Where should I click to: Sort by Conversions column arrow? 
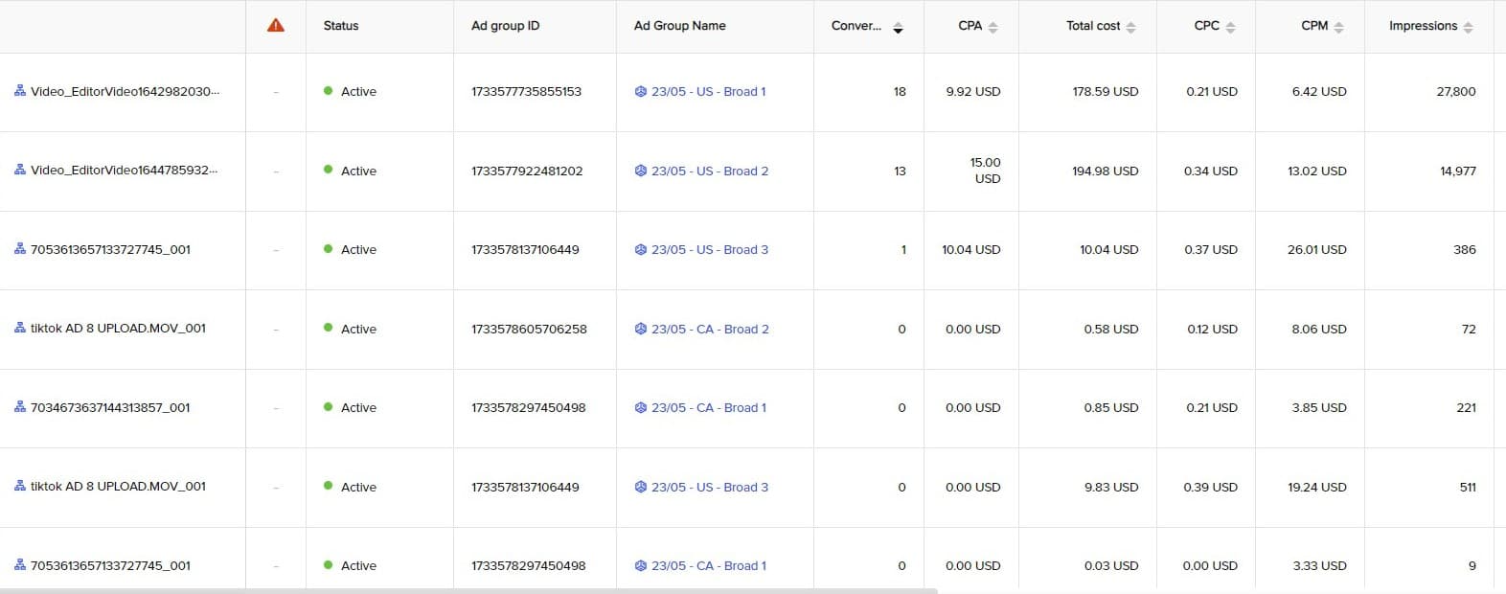pos(898,27)
